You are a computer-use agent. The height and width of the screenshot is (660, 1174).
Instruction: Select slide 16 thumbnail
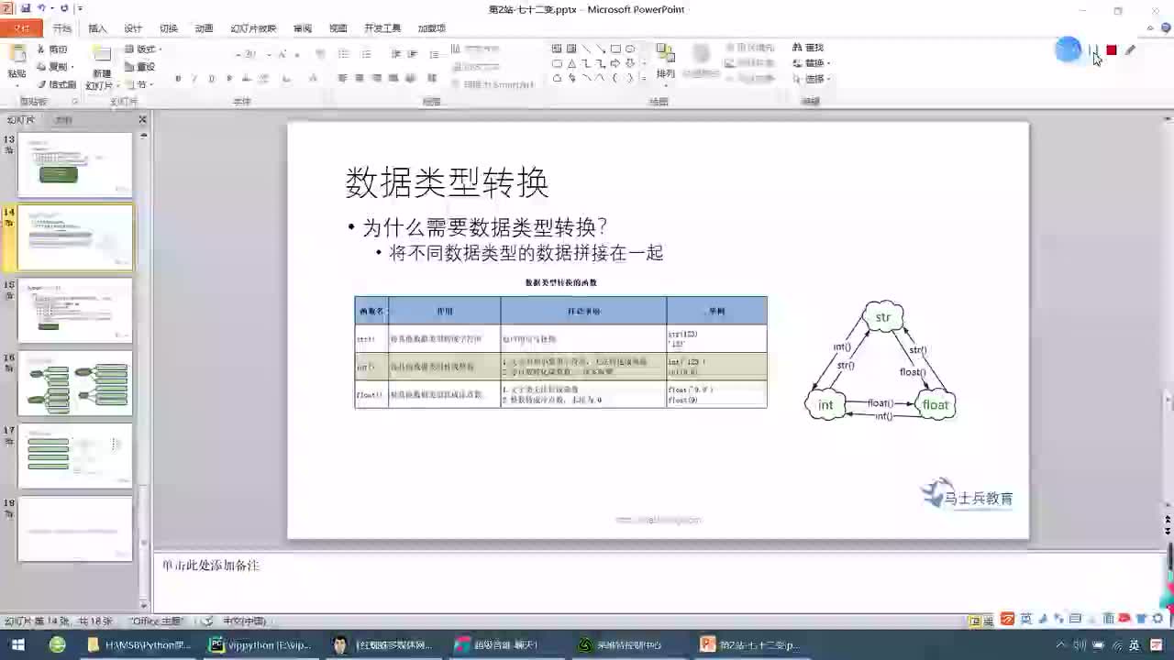(x=75, y=383)
